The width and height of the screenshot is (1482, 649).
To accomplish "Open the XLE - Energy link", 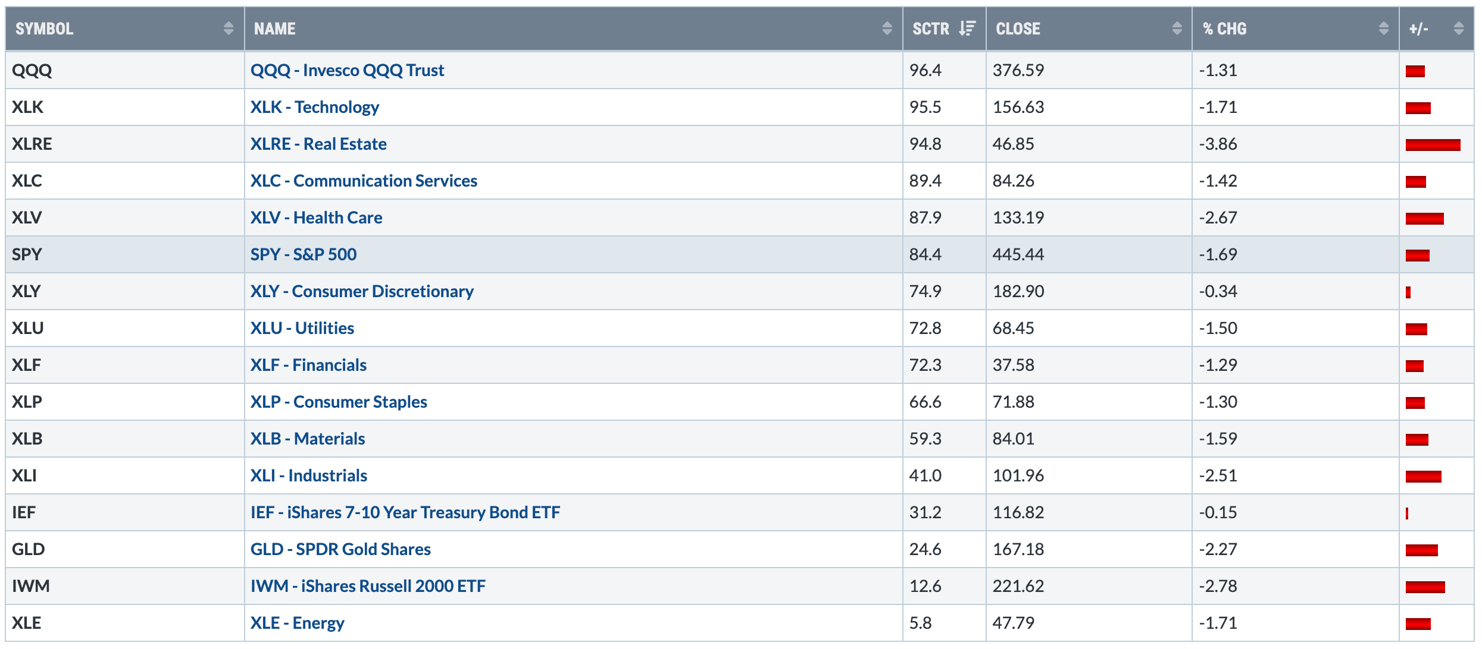I will tap(297, 623).
